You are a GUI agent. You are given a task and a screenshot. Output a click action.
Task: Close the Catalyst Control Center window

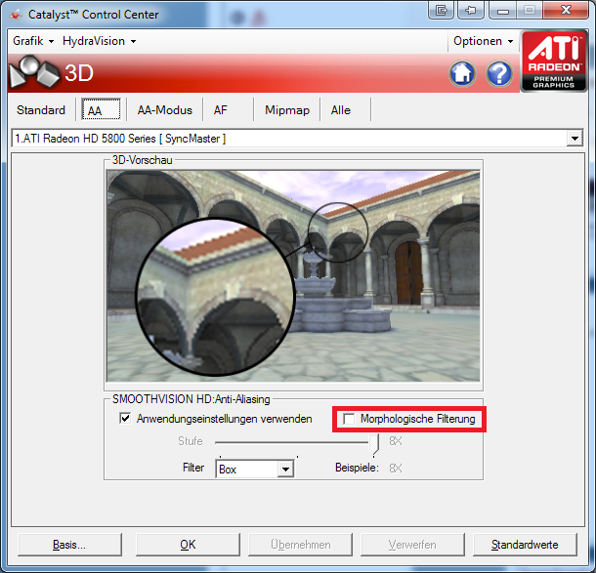pos(566,10)
